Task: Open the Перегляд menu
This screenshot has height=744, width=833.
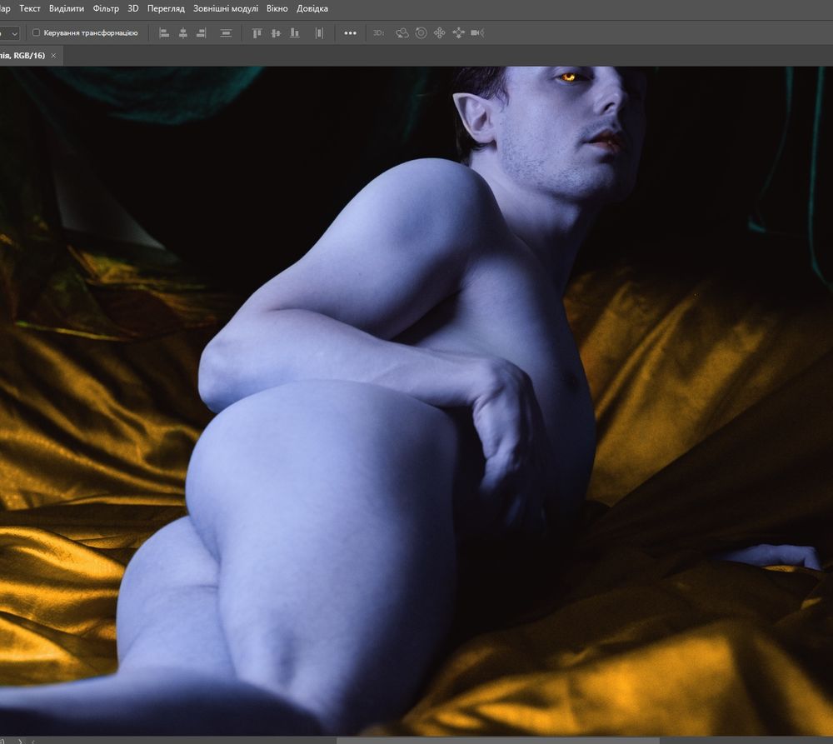Action: point(166,8)
